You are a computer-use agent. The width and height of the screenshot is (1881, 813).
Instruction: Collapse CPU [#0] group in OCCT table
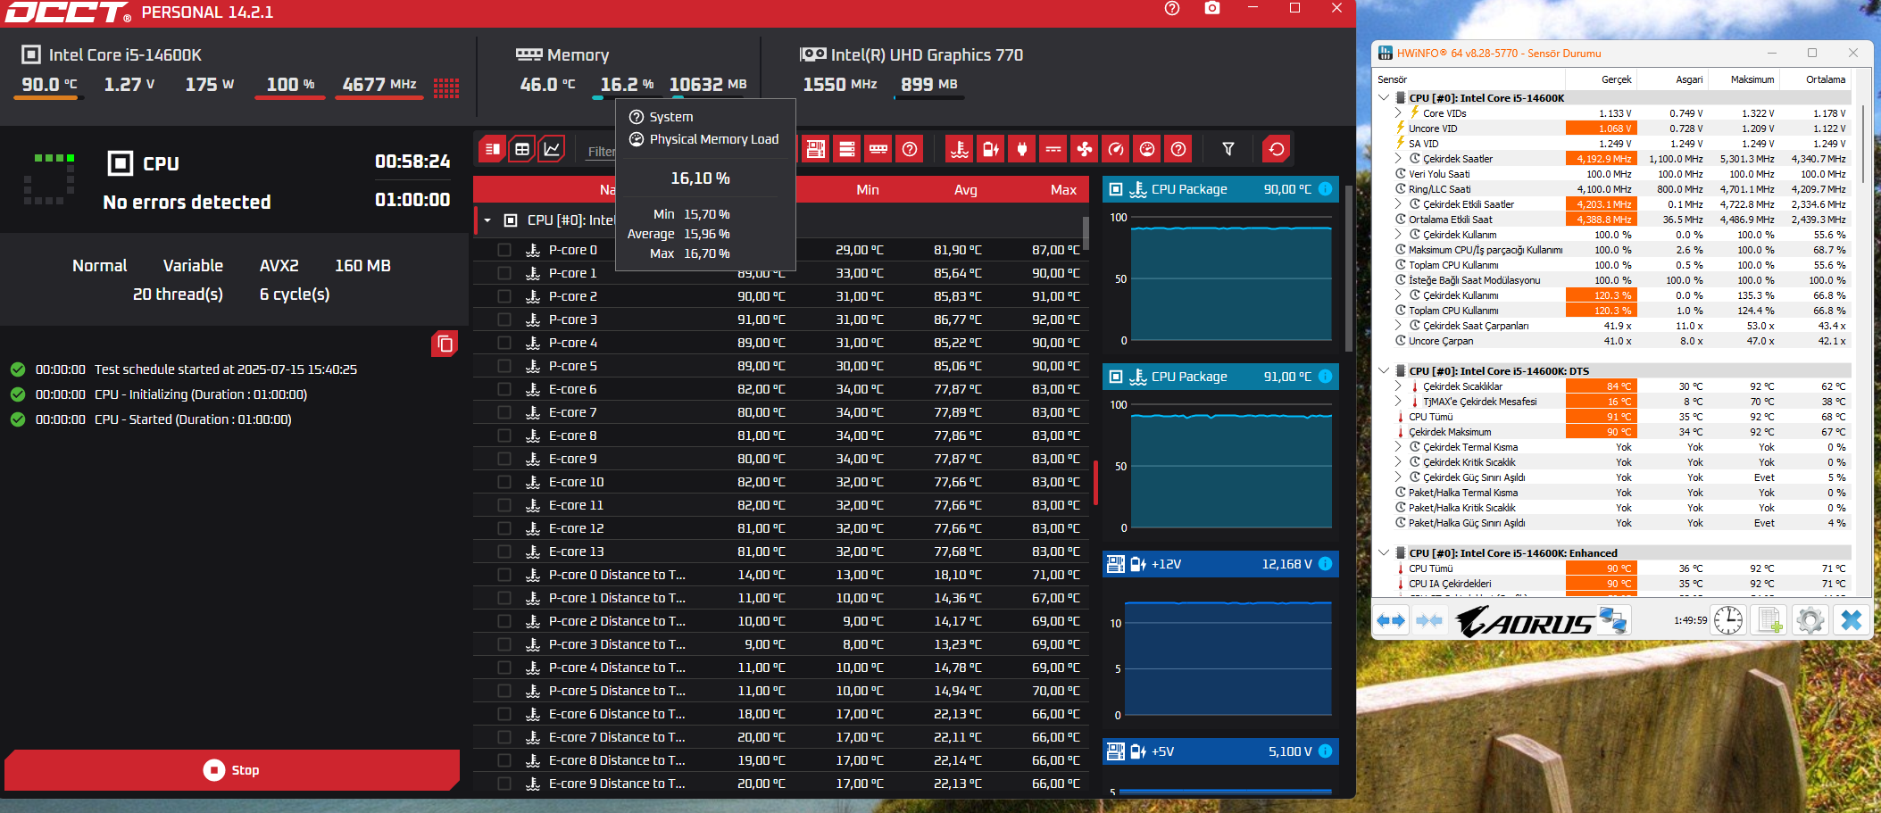[x=487, y=220]
